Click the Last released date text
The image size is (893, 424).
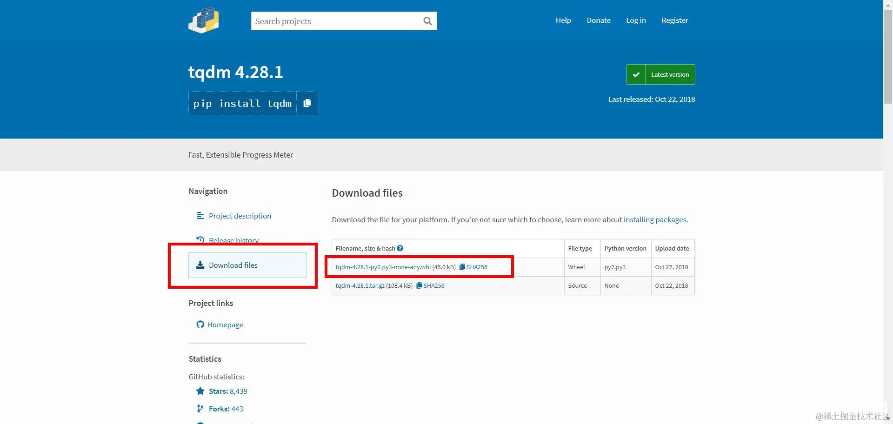pyautogui.click(x=652, y=99)
